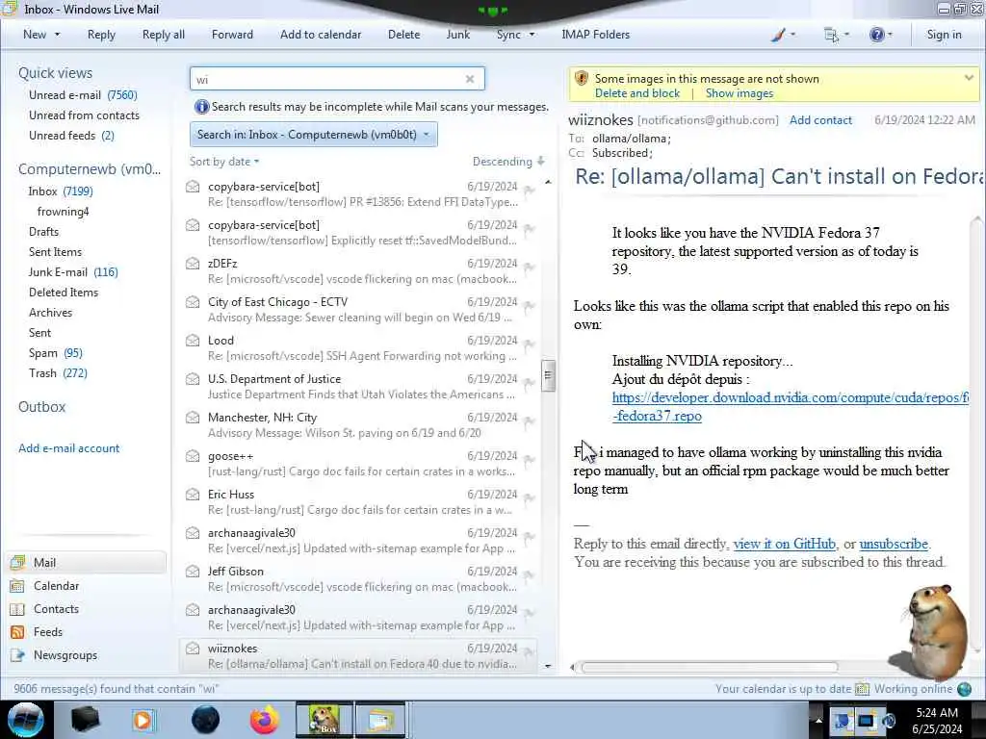Flag the wiiznokes message
This screenshot has height=739, width=986.
pos(530,652)
